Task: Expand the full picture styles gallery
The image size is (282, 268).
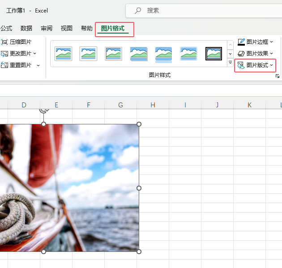Action: pos(230,62)
